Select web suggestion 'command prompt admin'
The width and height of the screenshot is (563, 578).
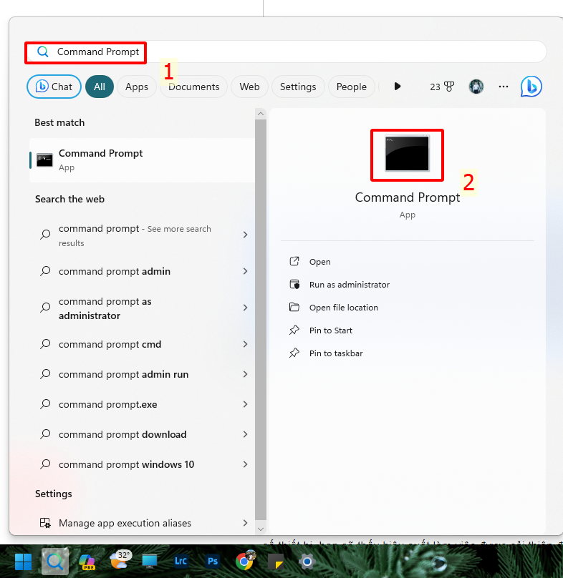pyautogui.click(x=142, y=271)
